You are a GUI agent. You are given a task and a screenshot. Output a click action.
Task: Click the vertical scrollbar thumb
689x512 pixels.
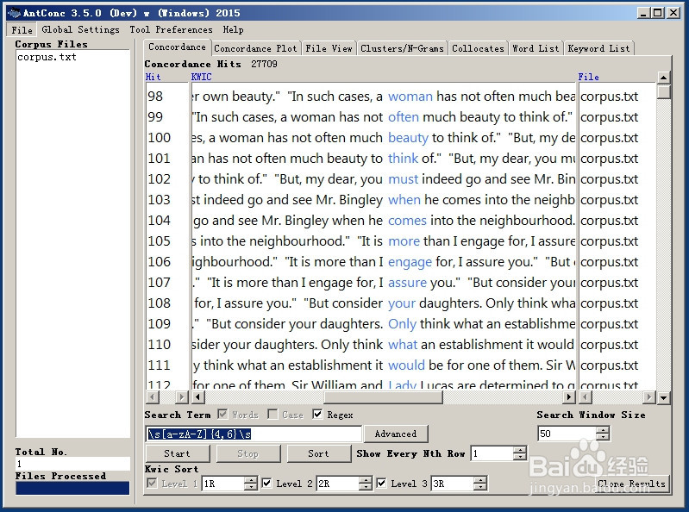[663, 91]
